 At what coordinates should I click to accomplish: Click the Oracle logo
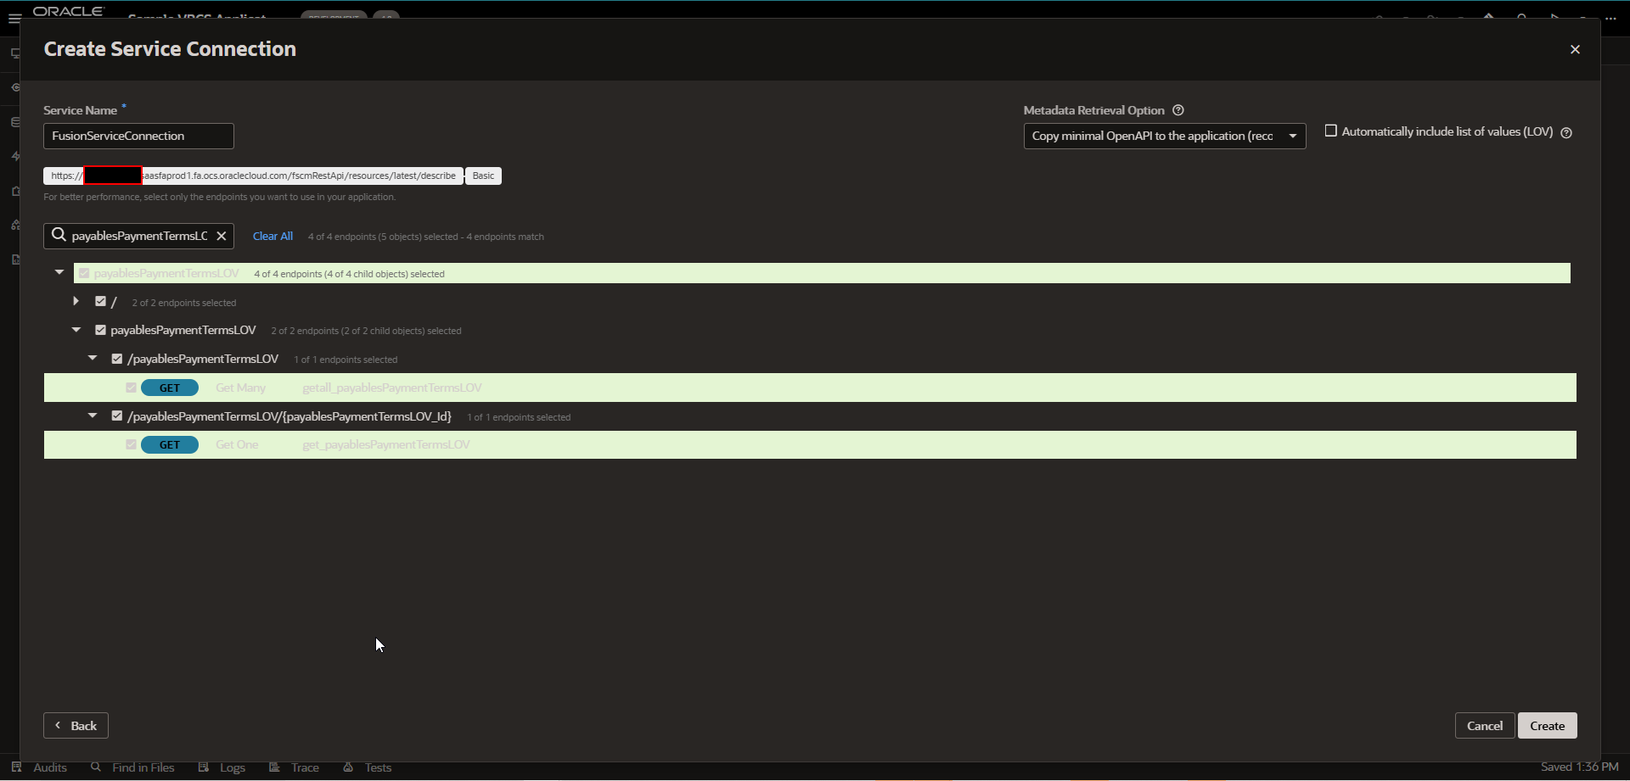[x=68, y=11]
